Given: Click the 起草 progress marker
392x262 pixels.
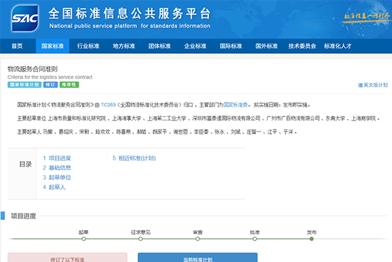Looking at the screenshot, I should coord(83,239).
